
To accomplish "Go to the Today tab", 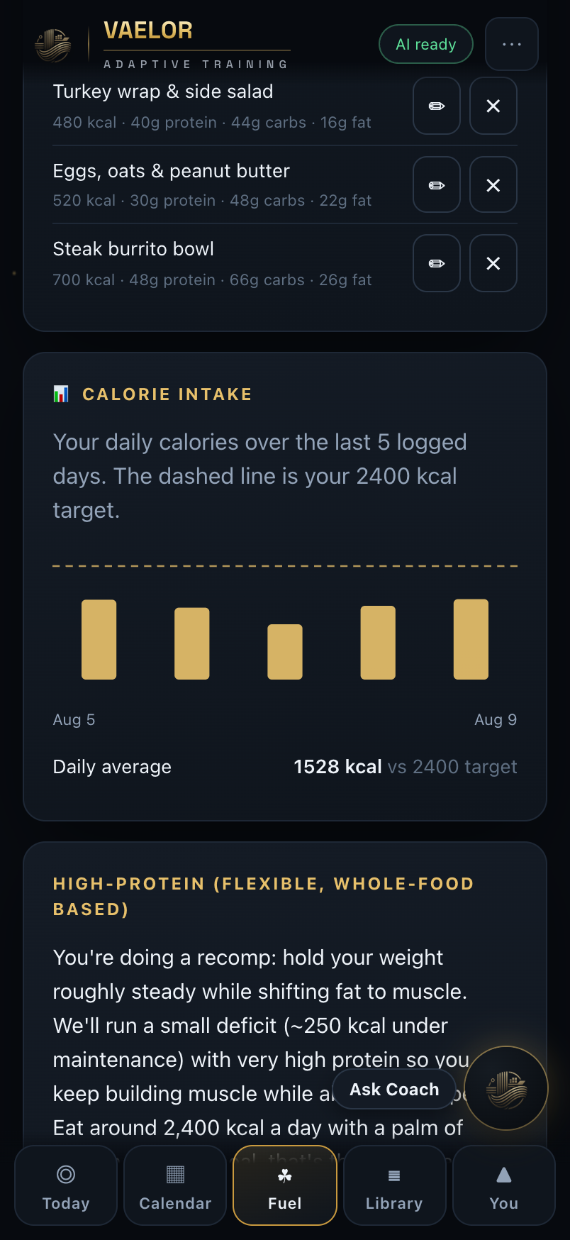I will click(x=66, y=1185).
